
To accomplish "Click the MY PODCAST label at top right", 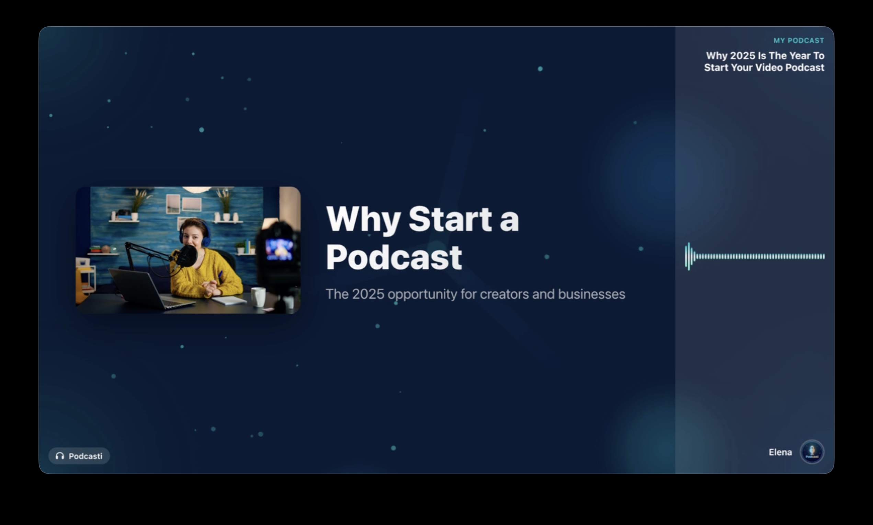I will coord(798,40).
